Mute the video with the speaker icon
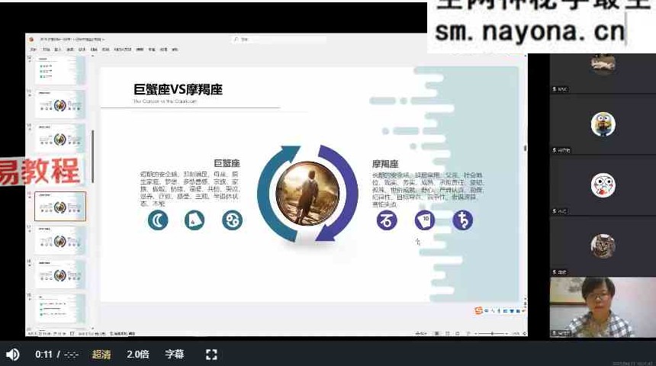This screenshot has height=366, width=656. pyautogui.click(x=12, y=355)
